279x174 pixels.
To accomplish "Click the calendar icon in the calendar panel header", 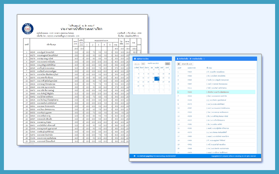I will click(x=135, y=59).
